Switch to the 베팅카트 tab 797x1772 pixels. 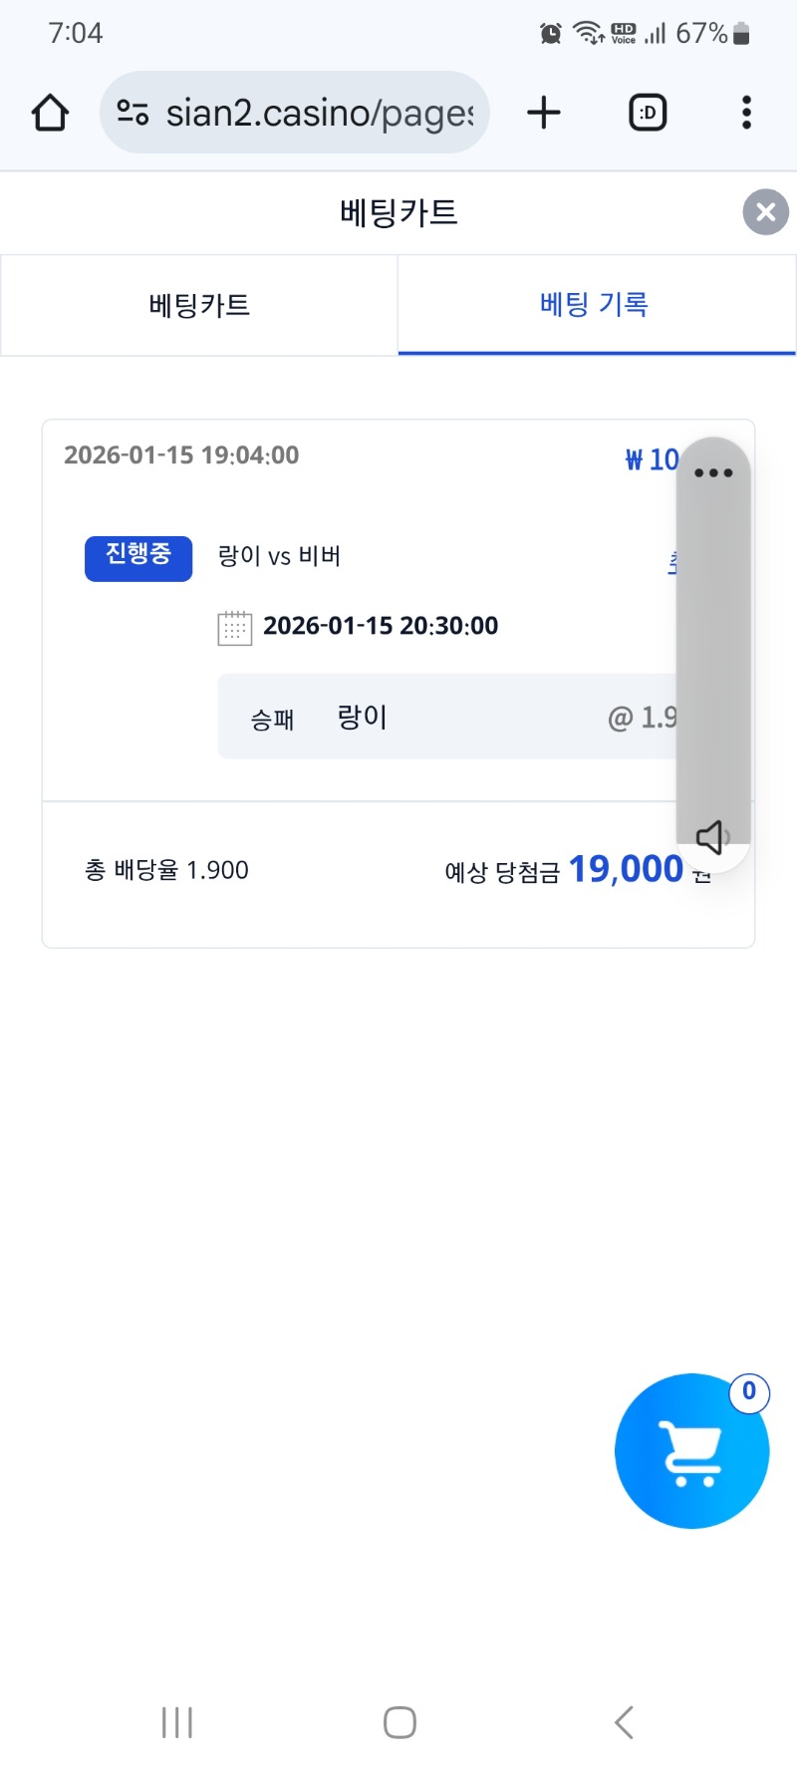tap(199, 305)
